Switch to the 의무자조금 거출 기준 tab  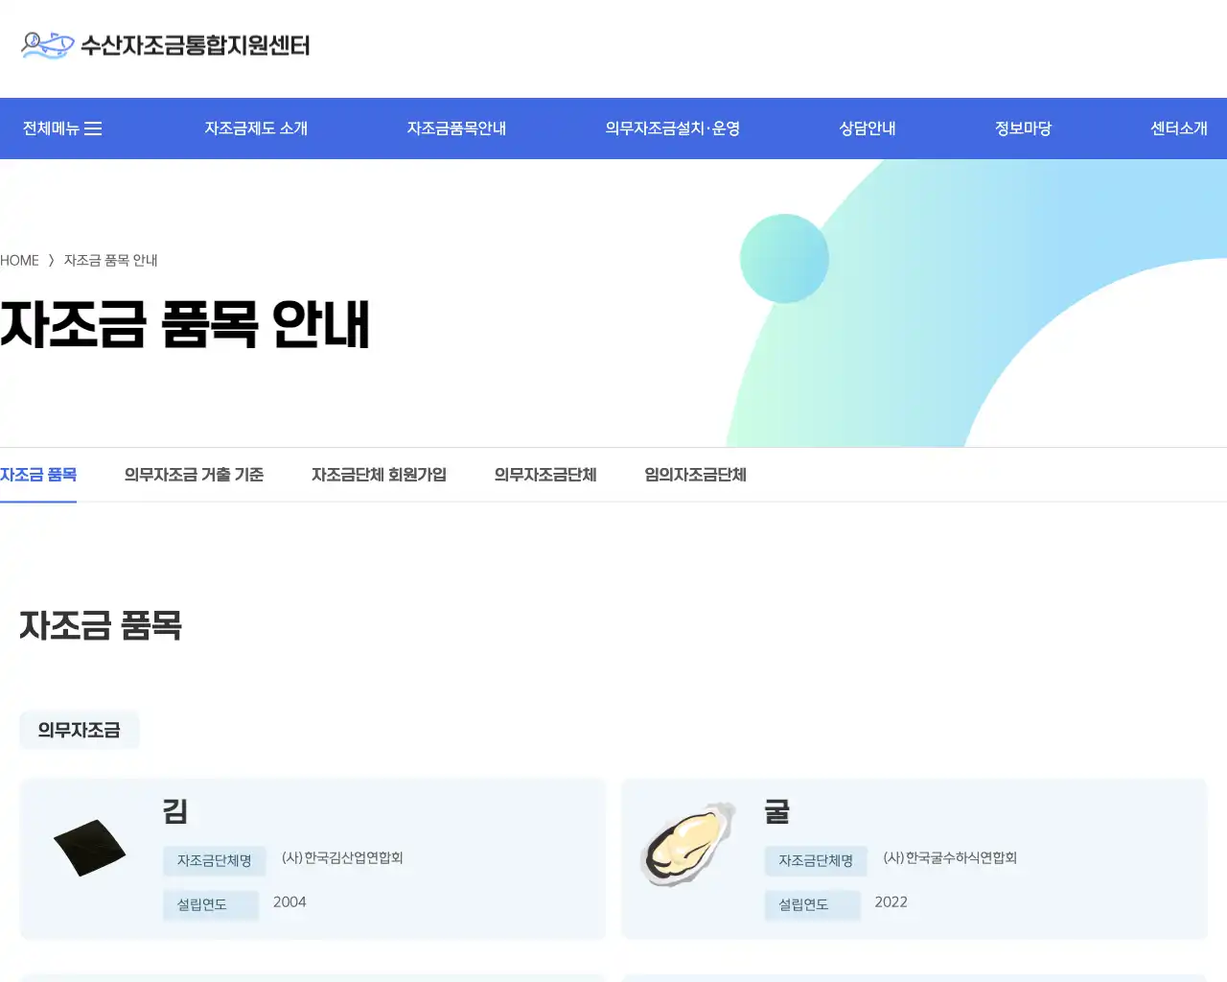194,475
